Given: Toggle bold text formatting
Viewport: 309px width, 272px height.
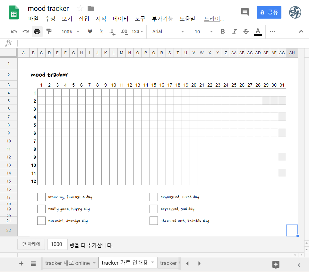Looking at the screenshot, I should [223, 31].
